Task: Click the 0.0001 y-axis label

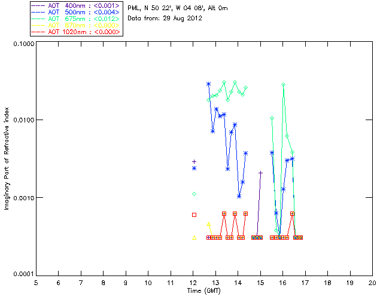Action: point(24,274)
